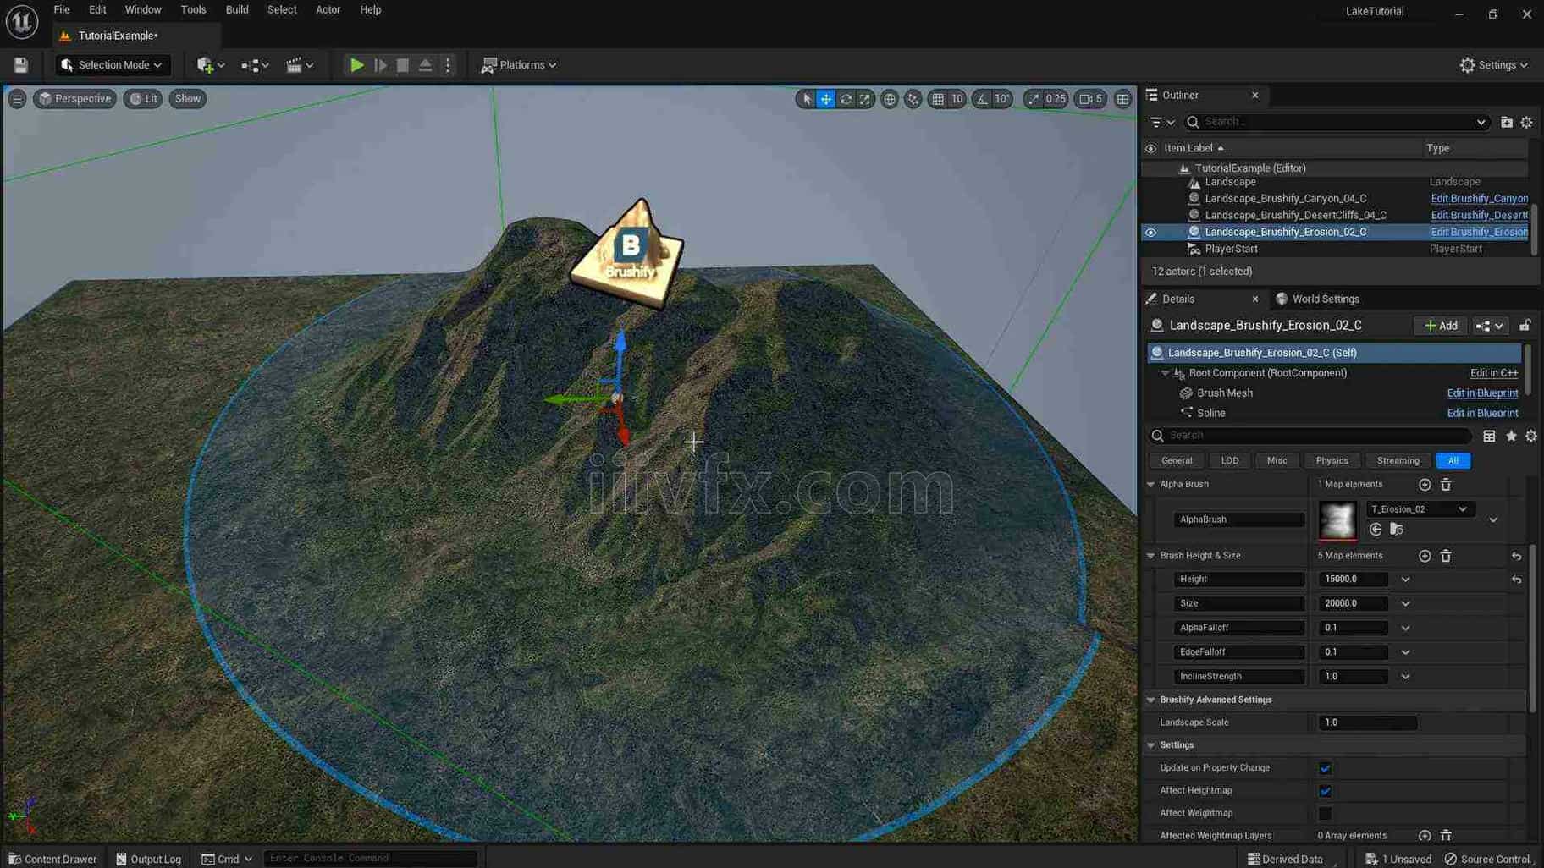This screenshot has height=868, width=1544.
Task: Open Selection Mode dropdown
Action: (112, 65)
